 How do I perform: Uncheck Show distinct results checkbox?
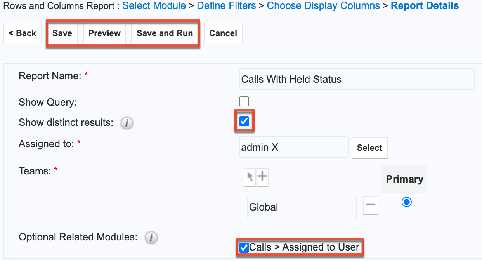pos(244,122)
